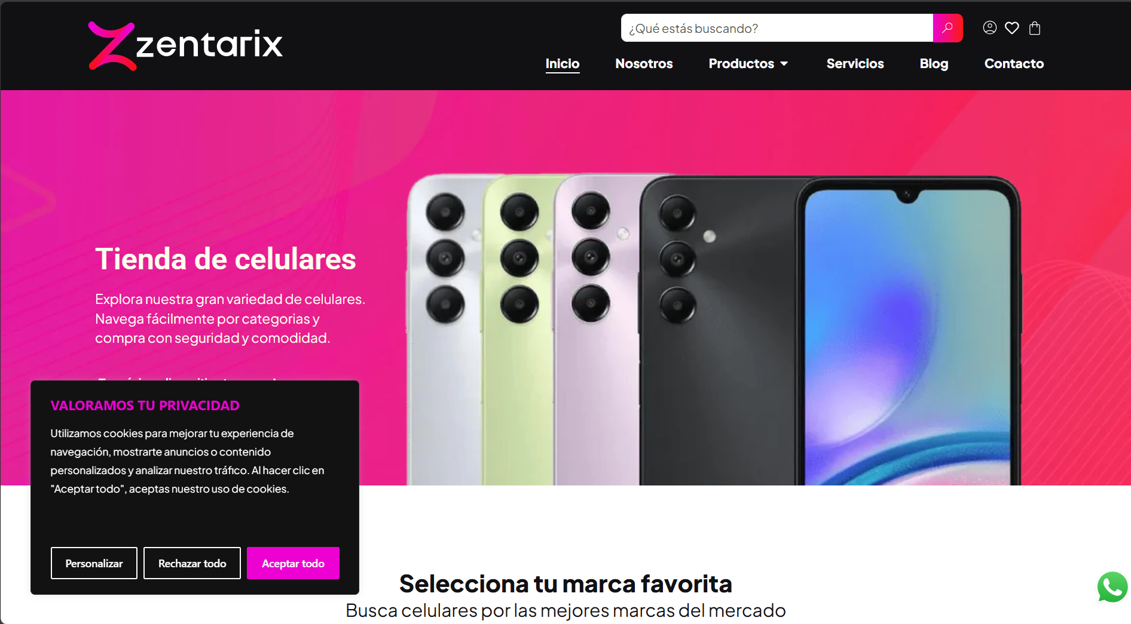
Task: Open the user account icon
Action: (x=990, y=28)
